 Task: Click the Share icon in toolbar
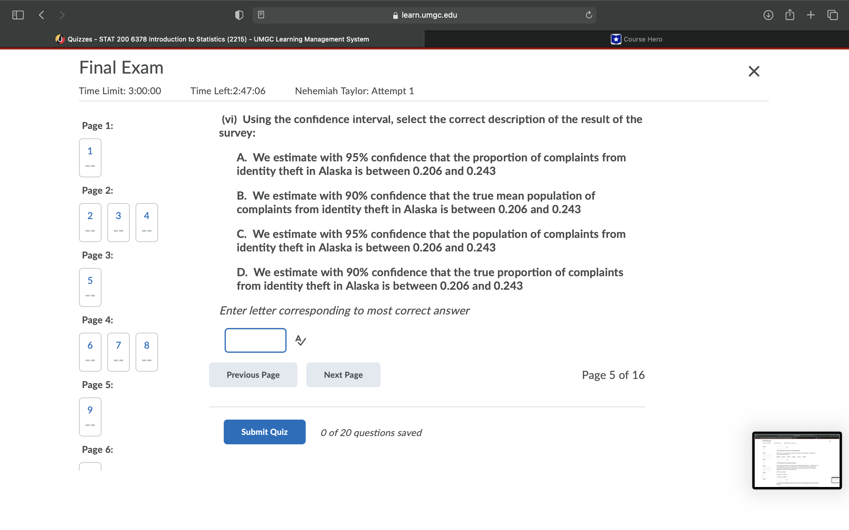pyautogui.click(x=790, y=15)
